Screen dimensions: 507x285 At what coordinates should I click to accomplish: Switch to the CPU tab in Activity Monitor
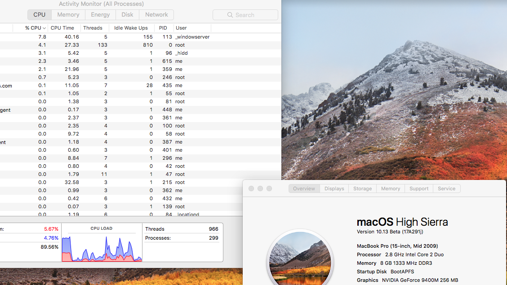coord(40,15)
